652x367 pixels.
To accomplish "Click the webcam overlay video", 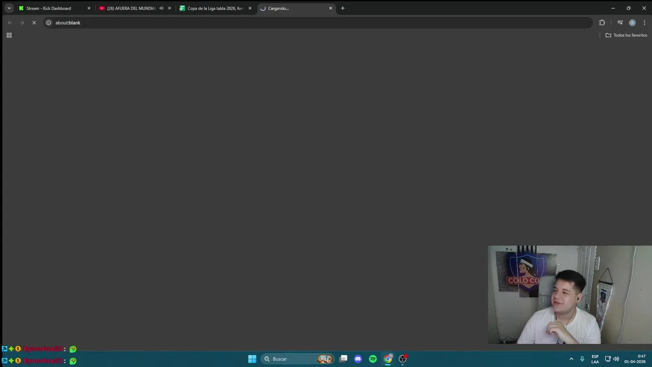I will (x=569, y=295).
